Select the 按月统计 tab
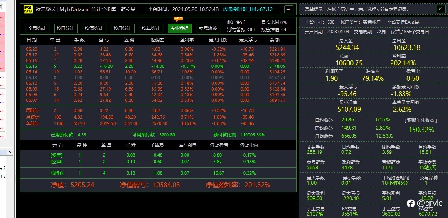Screen dimensions: 448x218 point(122,28)
